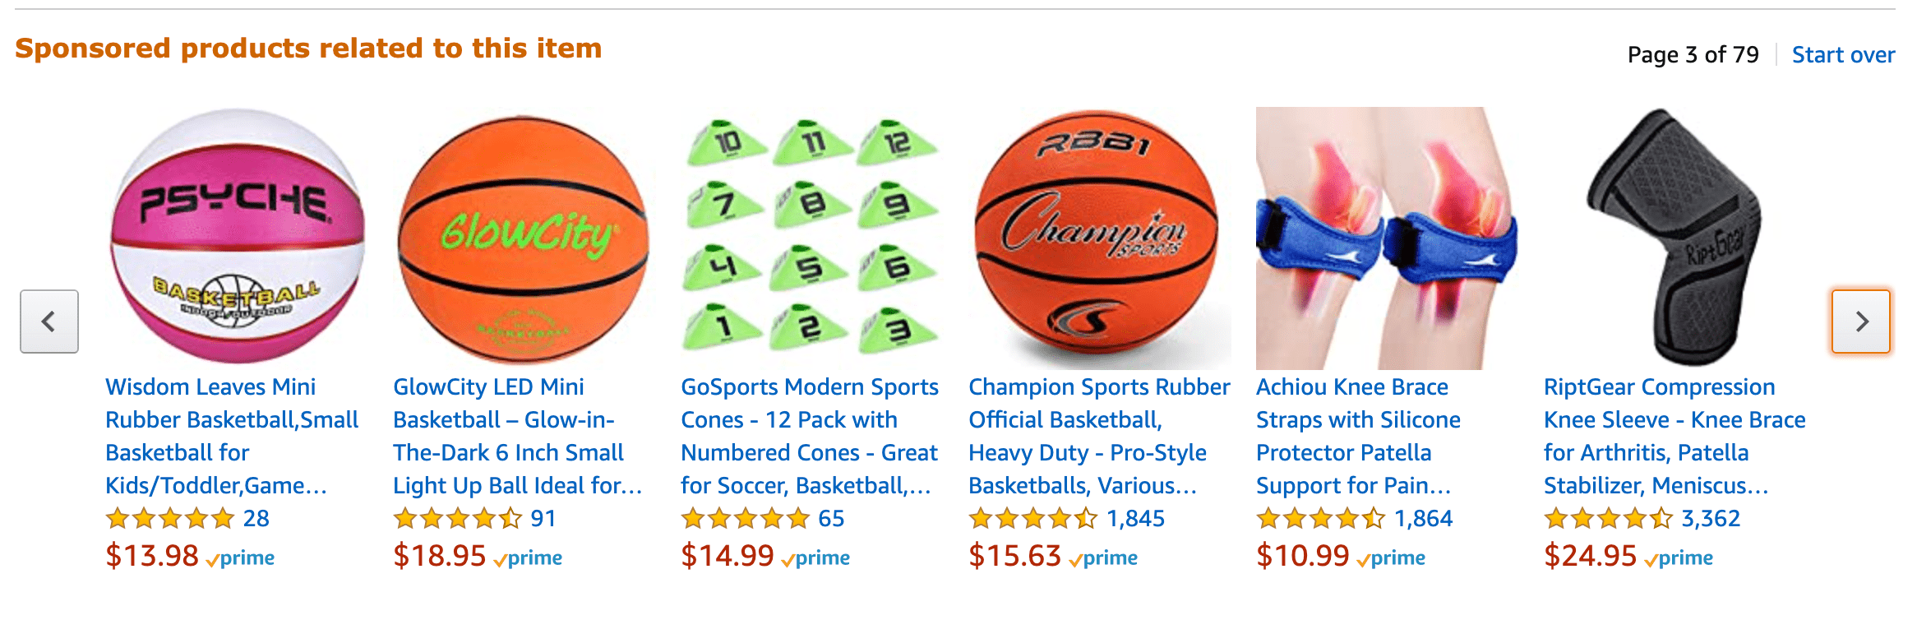The height and width of the screenshot is (620, 1917).
Task: Click the GlowCity orange basketball image
Action: 524,238
